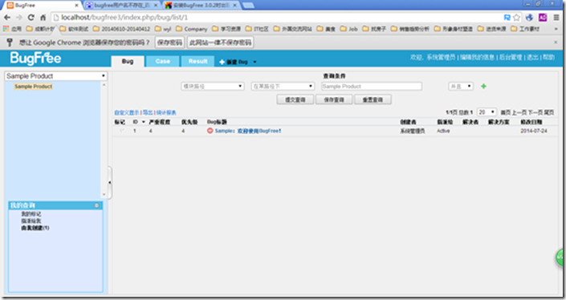566x300 pixels.
Task: Click the Sample Product query value field
Action: pyautogui.click(x=372, y=86)
